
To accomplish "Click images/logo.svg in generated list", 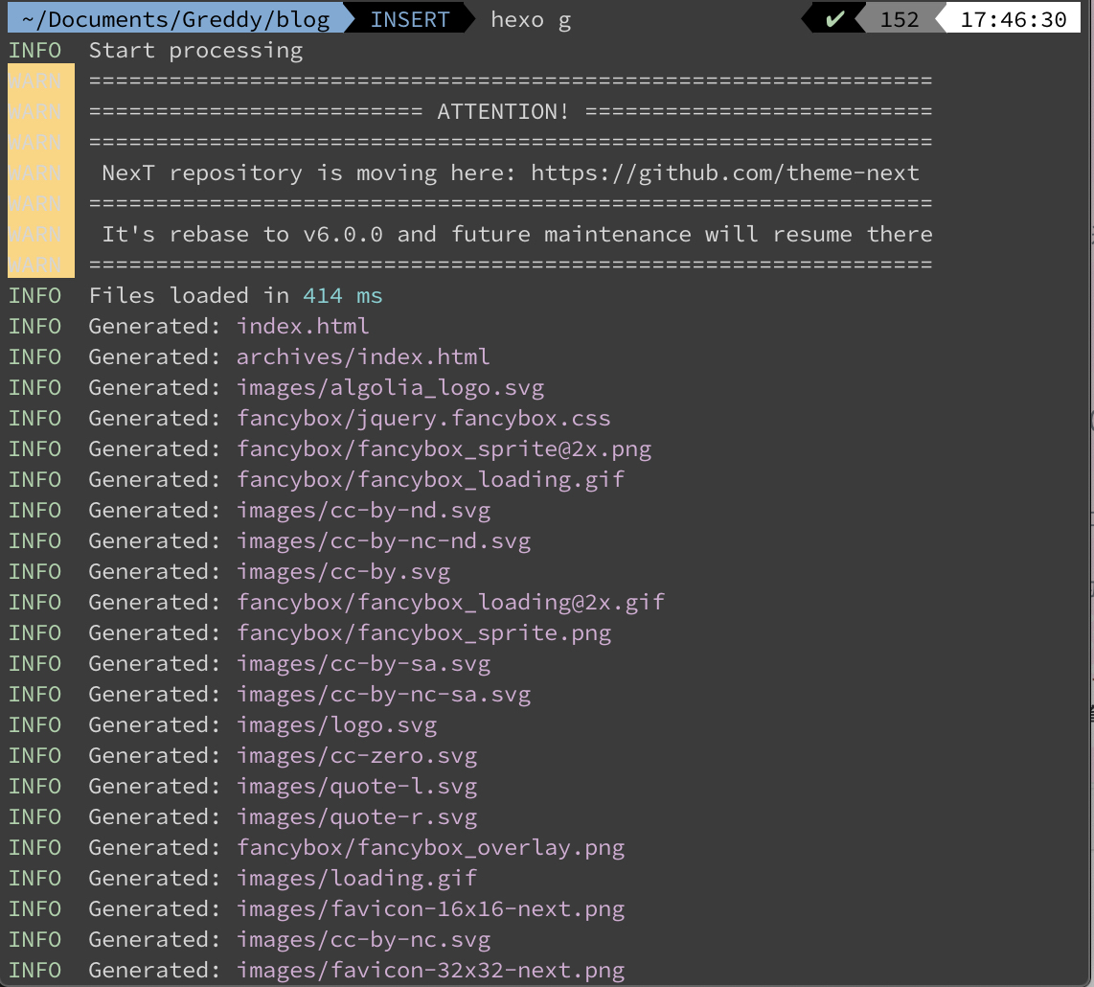I will coord(336,725).
